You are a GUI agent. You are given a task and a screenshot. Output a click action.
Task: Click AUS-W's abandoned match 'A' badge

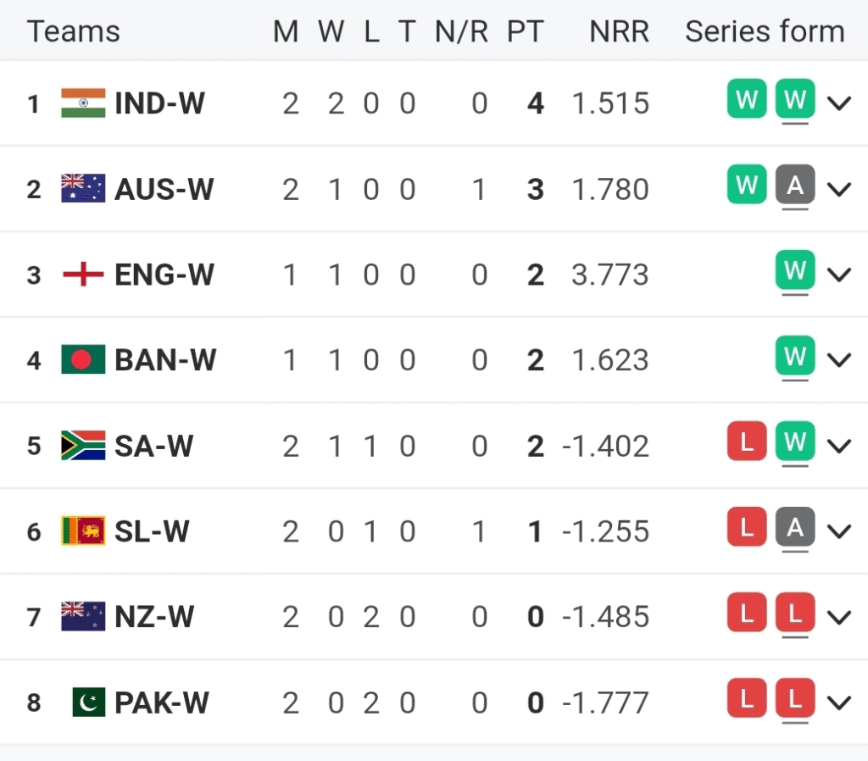coord(794,186)
